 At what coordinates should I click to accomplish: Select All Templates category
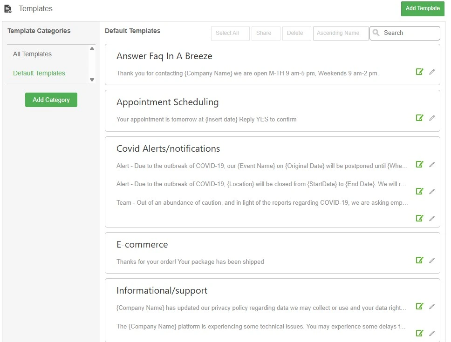[x=32, y=54]
